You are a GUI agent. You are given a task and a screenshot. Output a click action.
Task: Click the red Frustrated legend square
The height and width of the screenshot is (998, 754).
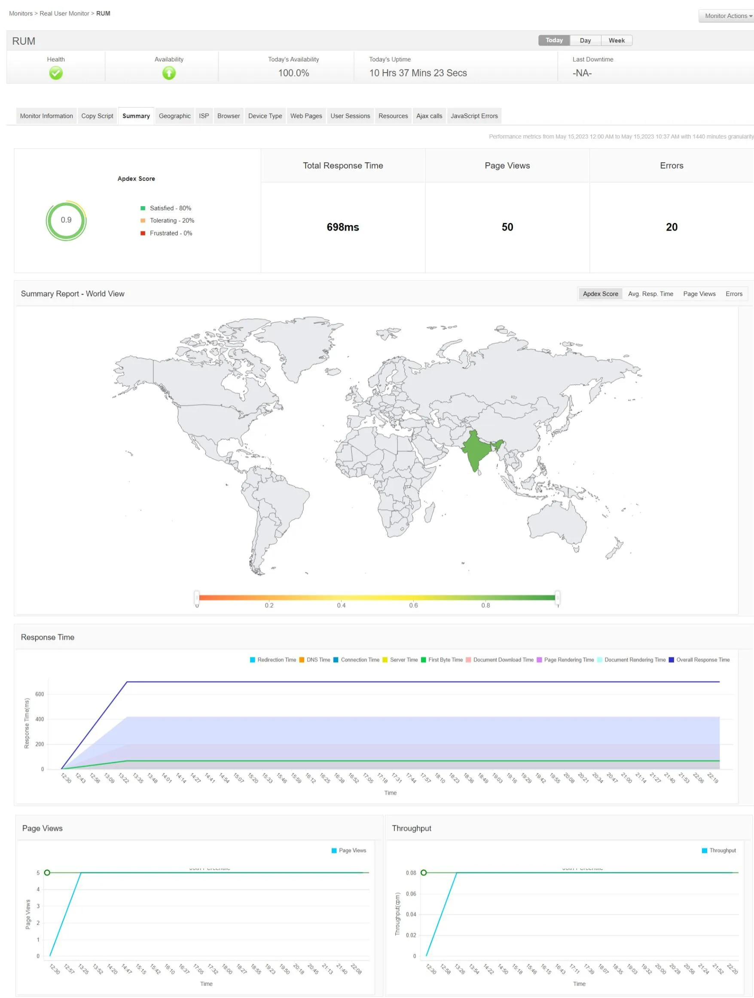coord(143,233)
